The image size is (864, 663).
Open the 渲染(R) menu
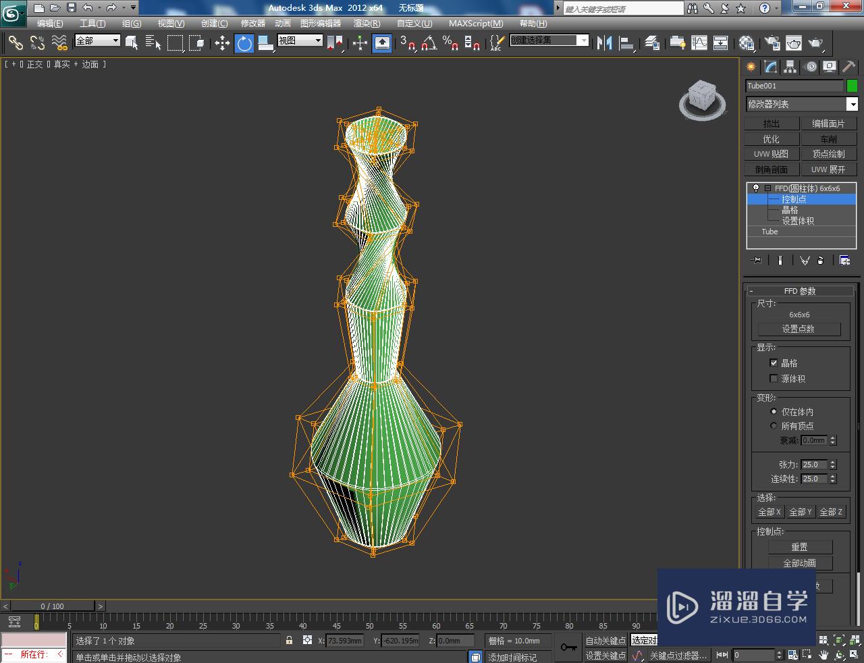[x=367, y=24]
